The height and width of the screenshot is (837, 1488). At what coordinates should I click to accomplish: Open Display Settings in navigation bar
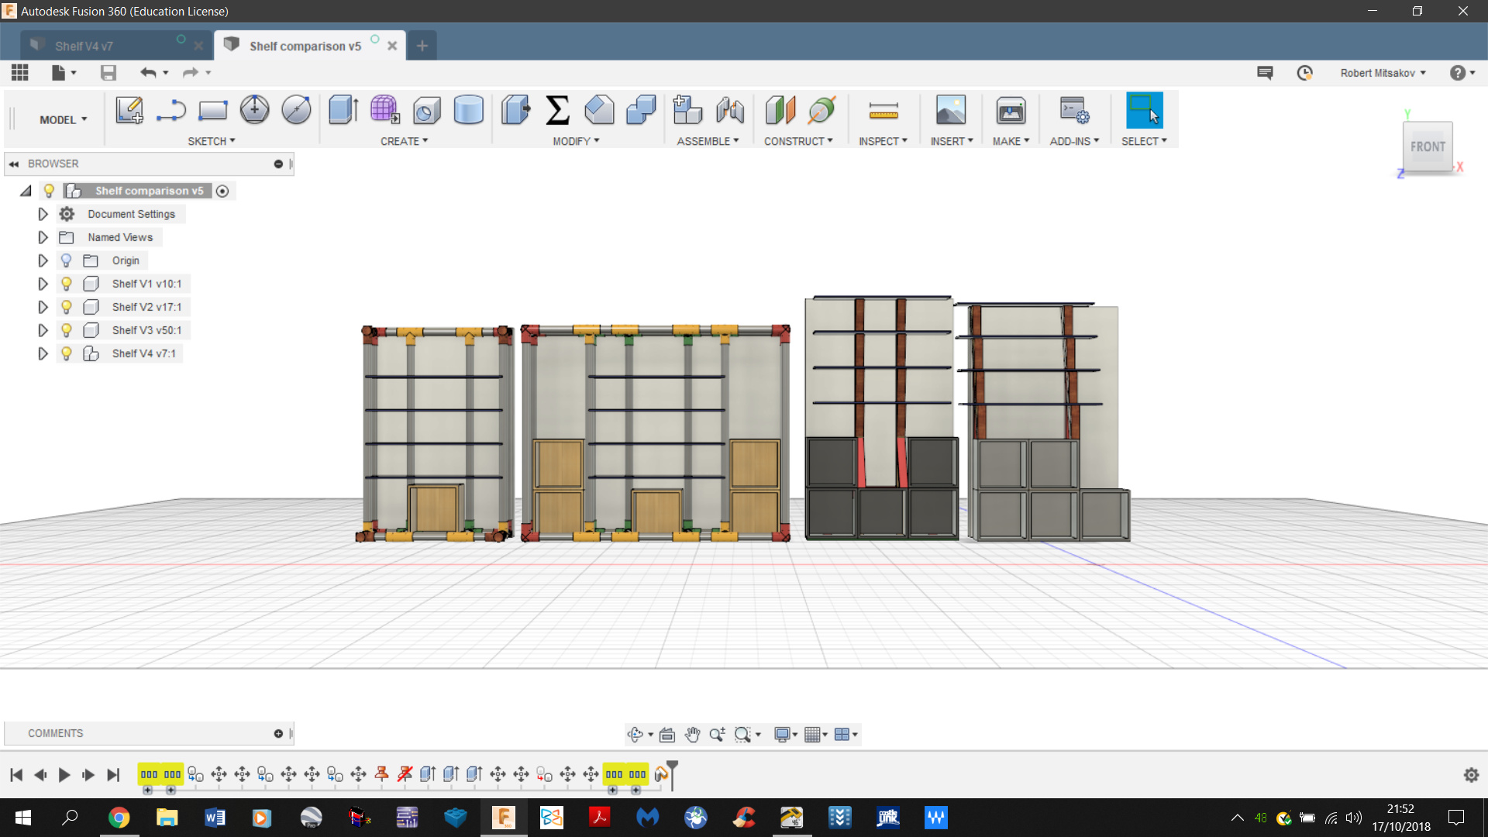(786, 734)
